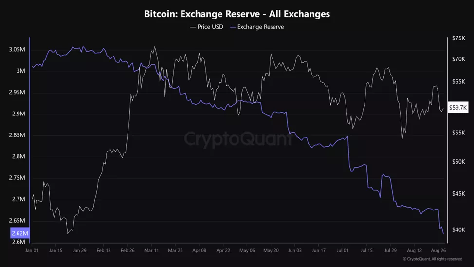Click the purple Exchange Reserve legend line marker
Screen dimensions: 474x267
click(x=233, y=27)
